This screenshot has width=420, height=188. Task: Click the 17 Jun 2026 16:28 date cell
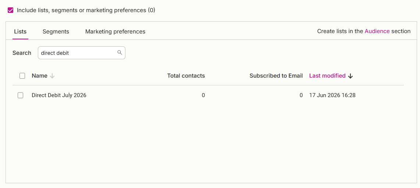[x=332, y=95]
